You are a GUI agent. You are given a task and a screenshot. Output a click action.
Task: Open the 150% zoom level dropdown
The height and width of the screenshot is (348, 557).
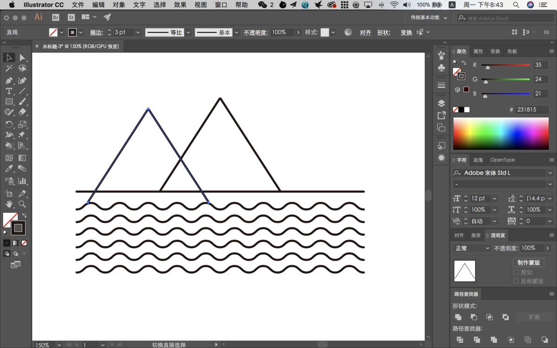59,345
